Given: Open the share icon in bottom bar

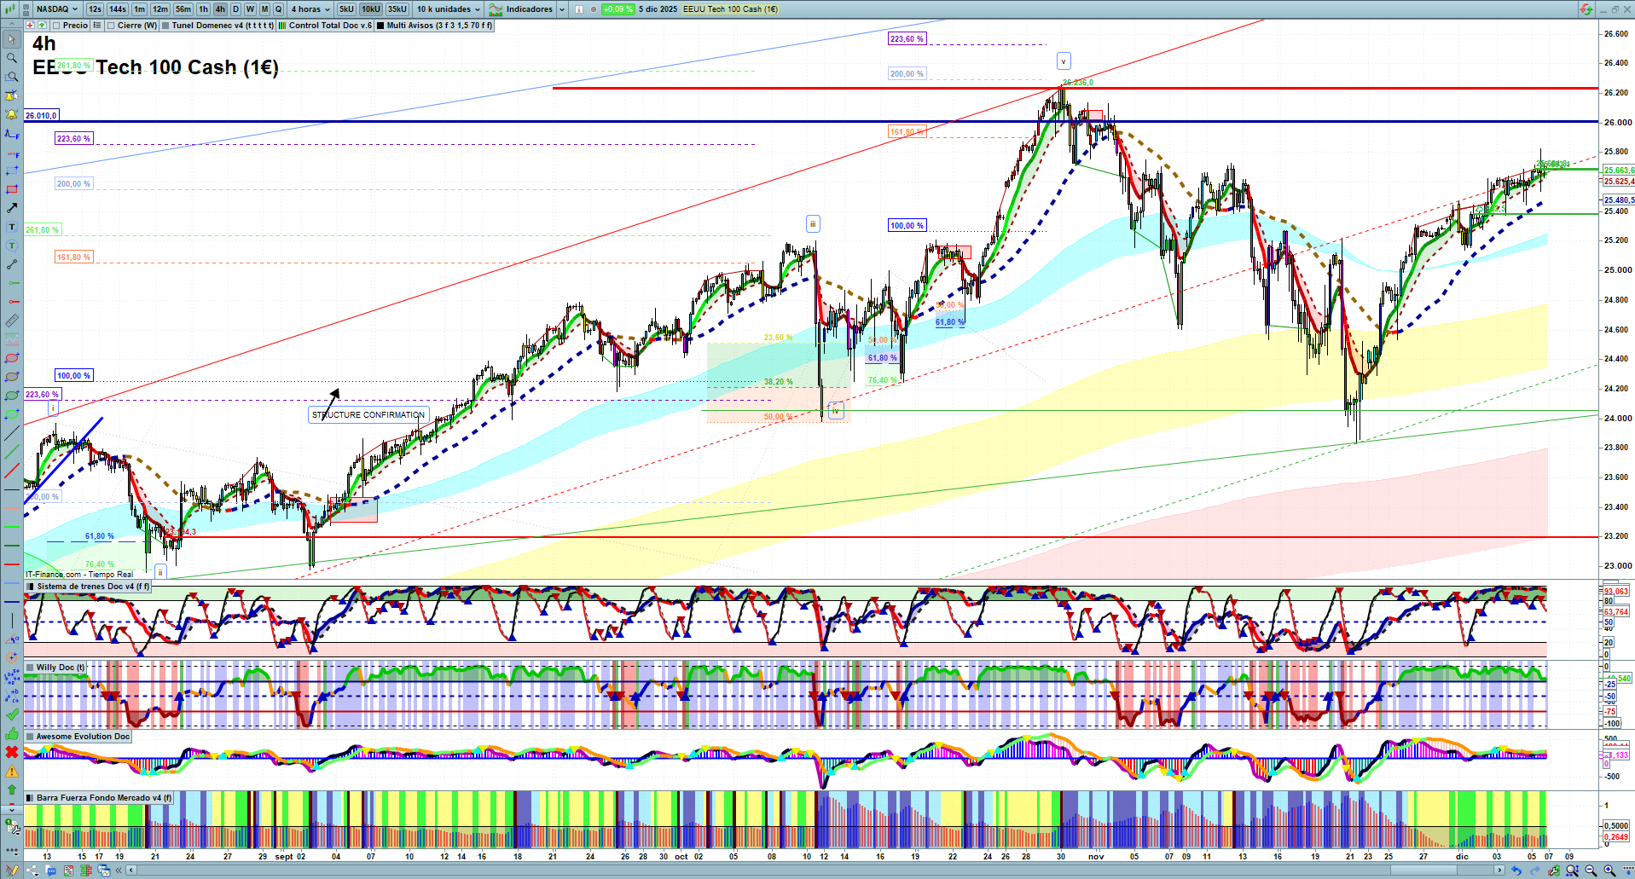Looking at the screenshot, I should click(x=32, y=870).
